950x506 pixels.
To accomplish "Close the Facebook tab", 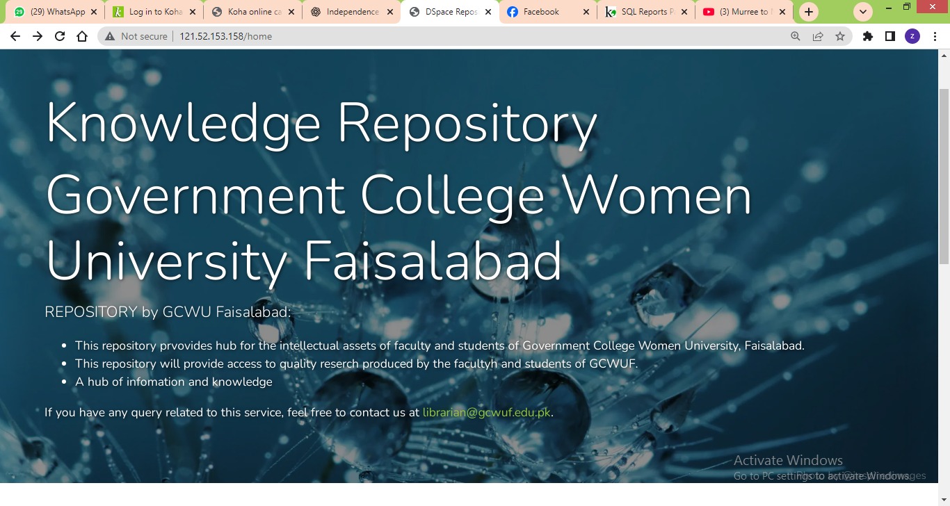I will (588, 12).
